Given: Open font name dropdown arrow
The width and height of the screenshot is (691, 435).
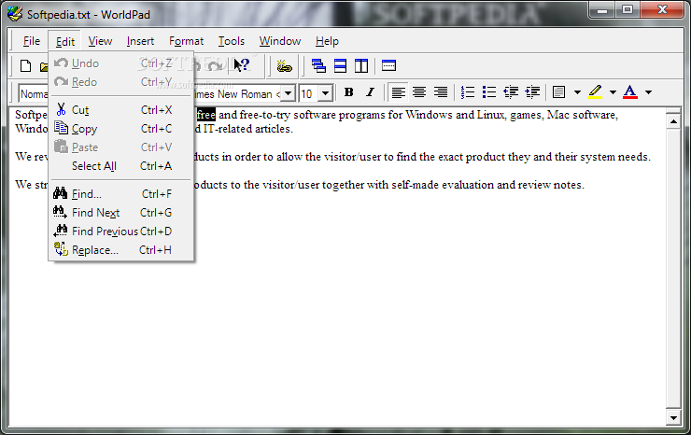Looking at the screenshot, I should (288, 93).
